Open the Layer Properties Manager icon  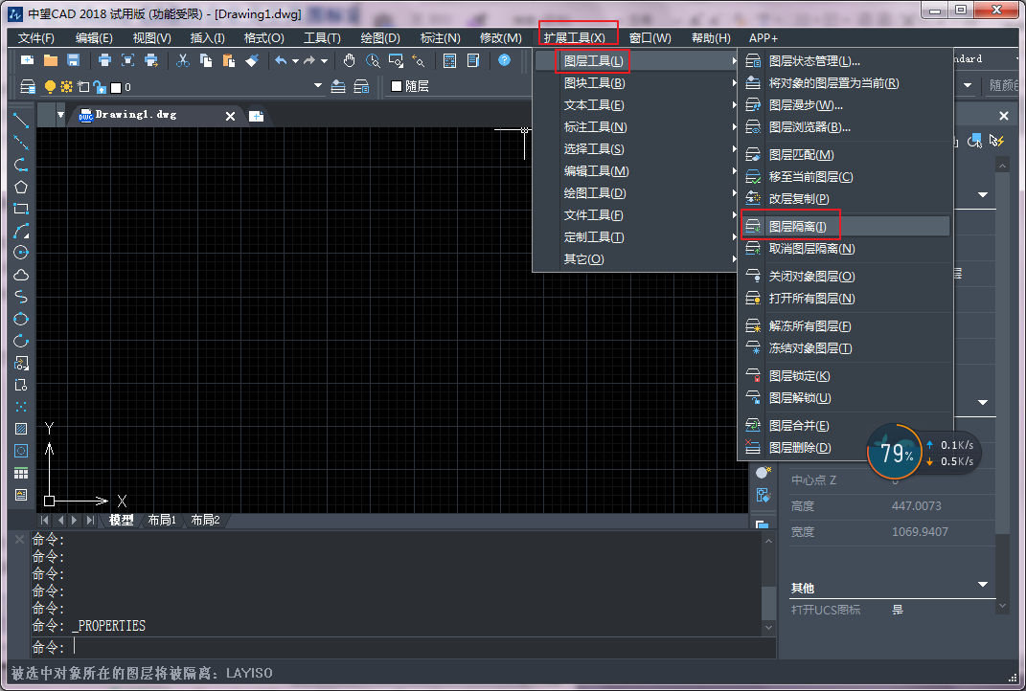coord(28,86)
